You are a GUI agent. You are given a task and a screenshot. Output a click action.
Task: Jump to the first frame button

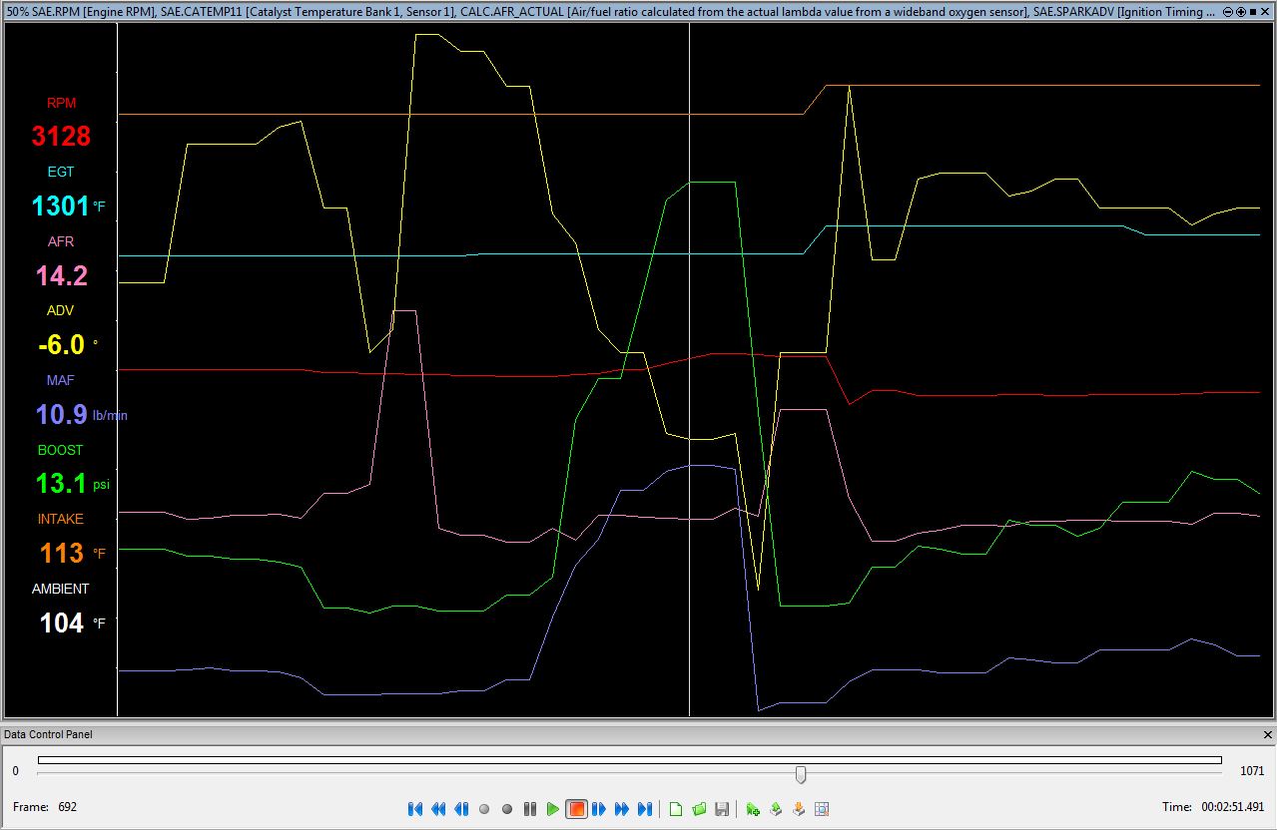[415, 809]
